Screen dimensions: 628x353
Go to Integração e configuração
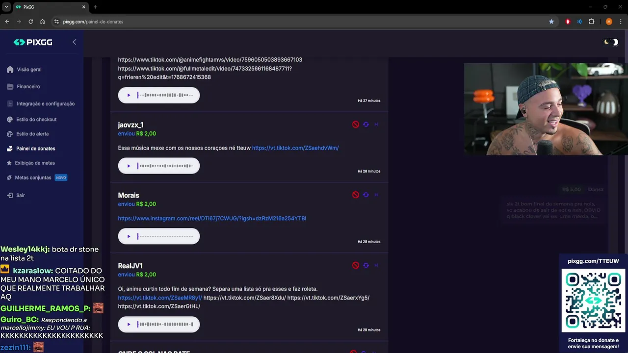coord(45,104)
